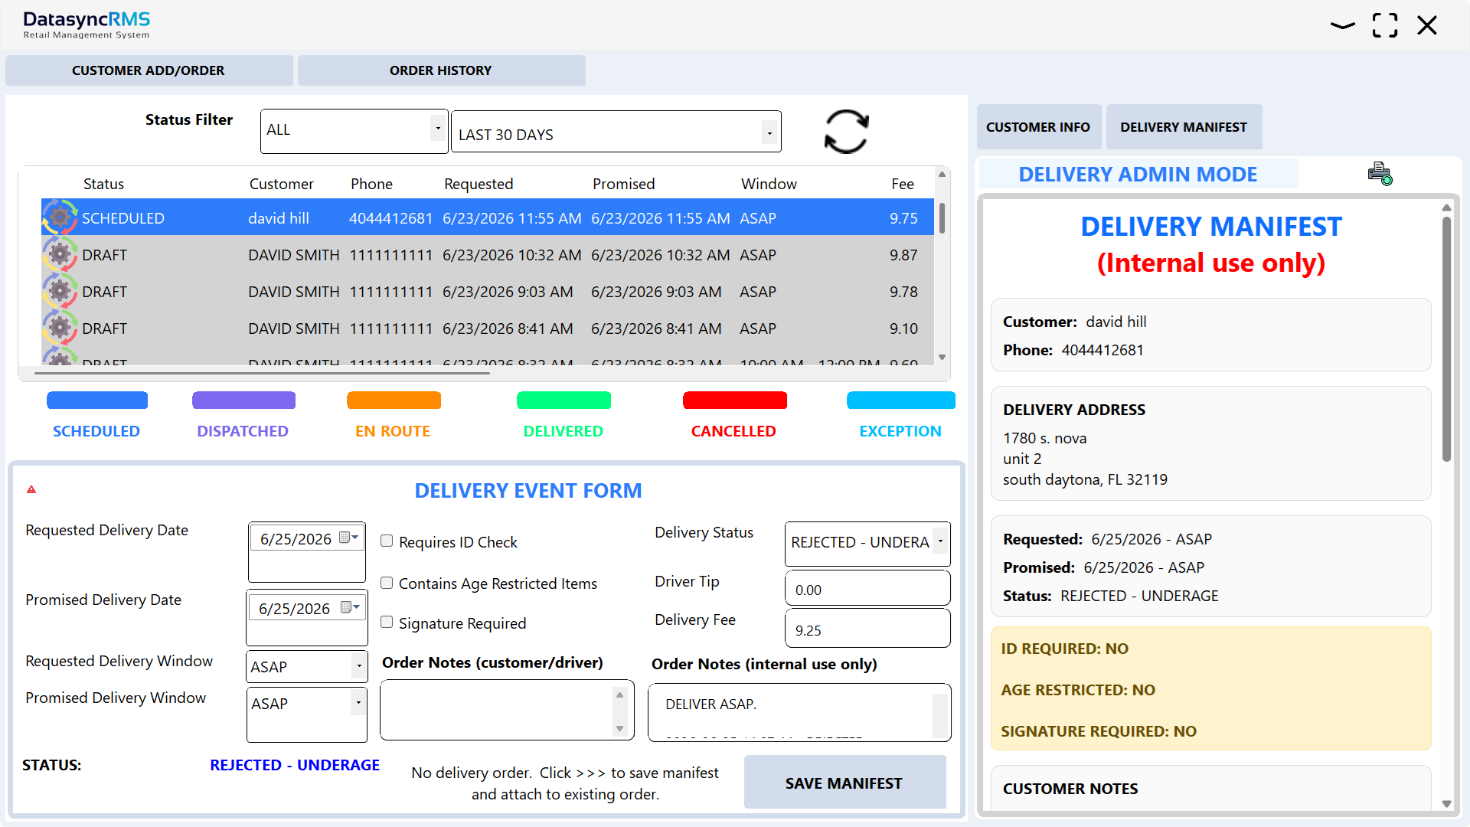The width and height of the screenshot is (1470, 827).
Task: Click gear icon of DRAFT 9:03 AM row
Action: (x=60, y=291)
